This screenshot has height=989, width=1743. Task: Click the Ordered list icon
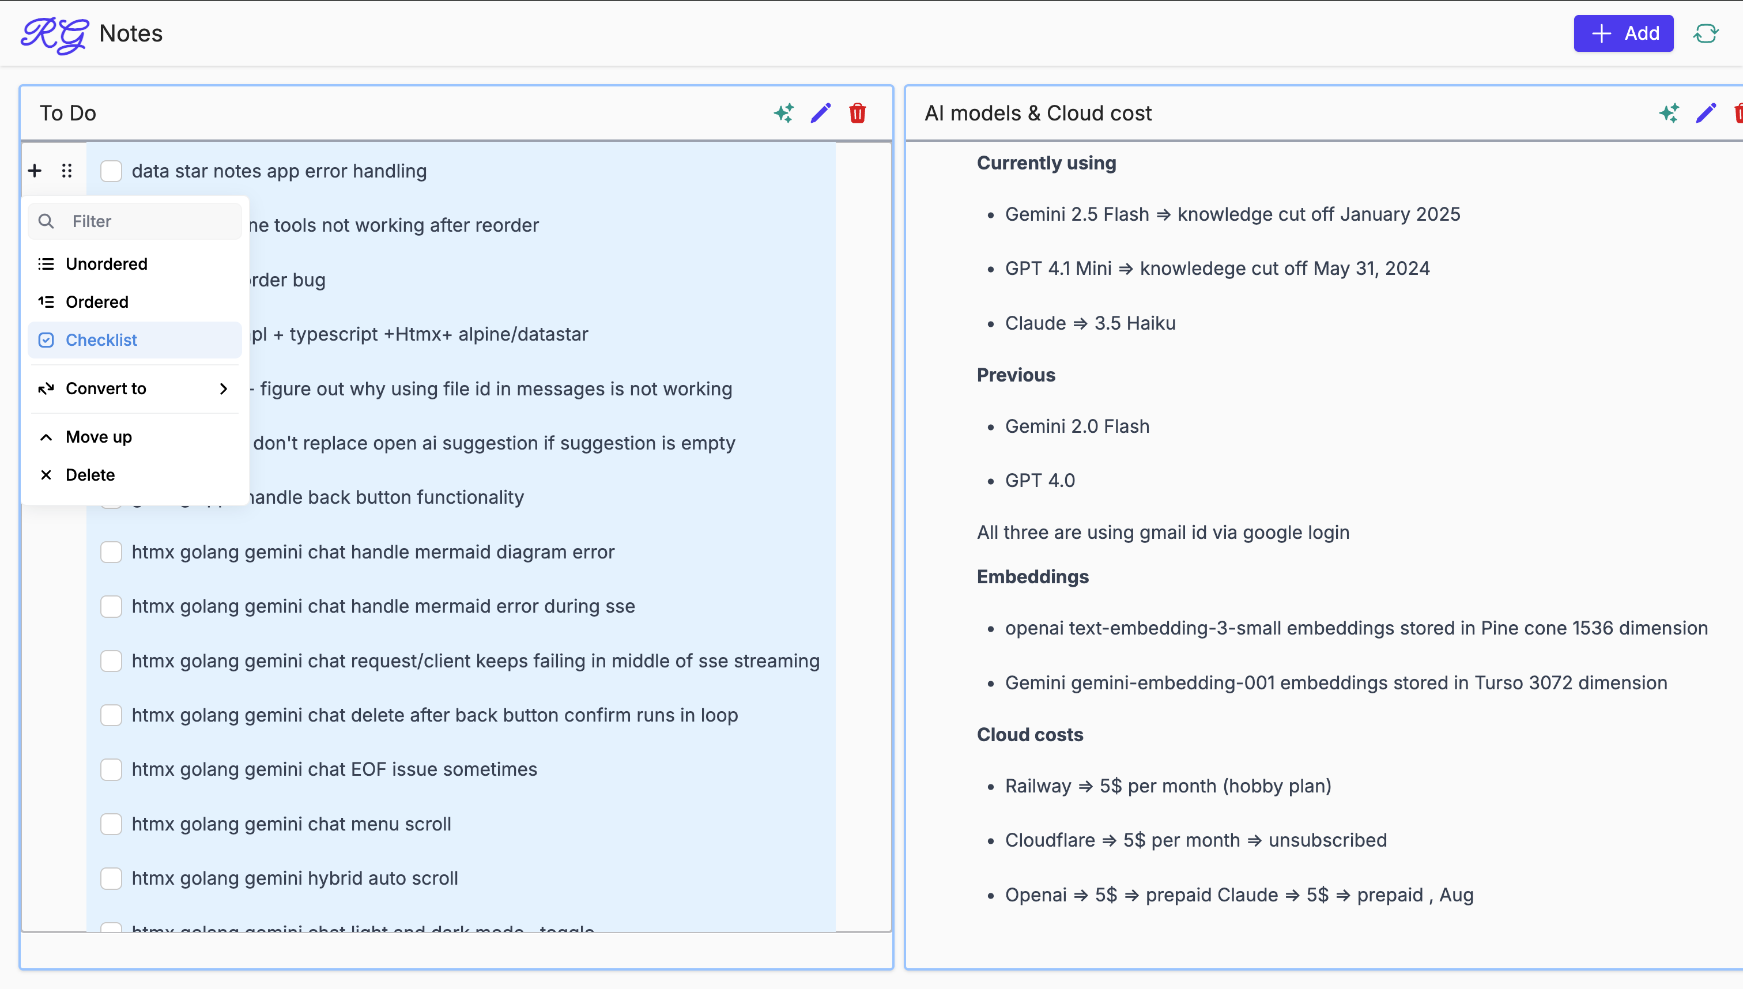point(46,301)
